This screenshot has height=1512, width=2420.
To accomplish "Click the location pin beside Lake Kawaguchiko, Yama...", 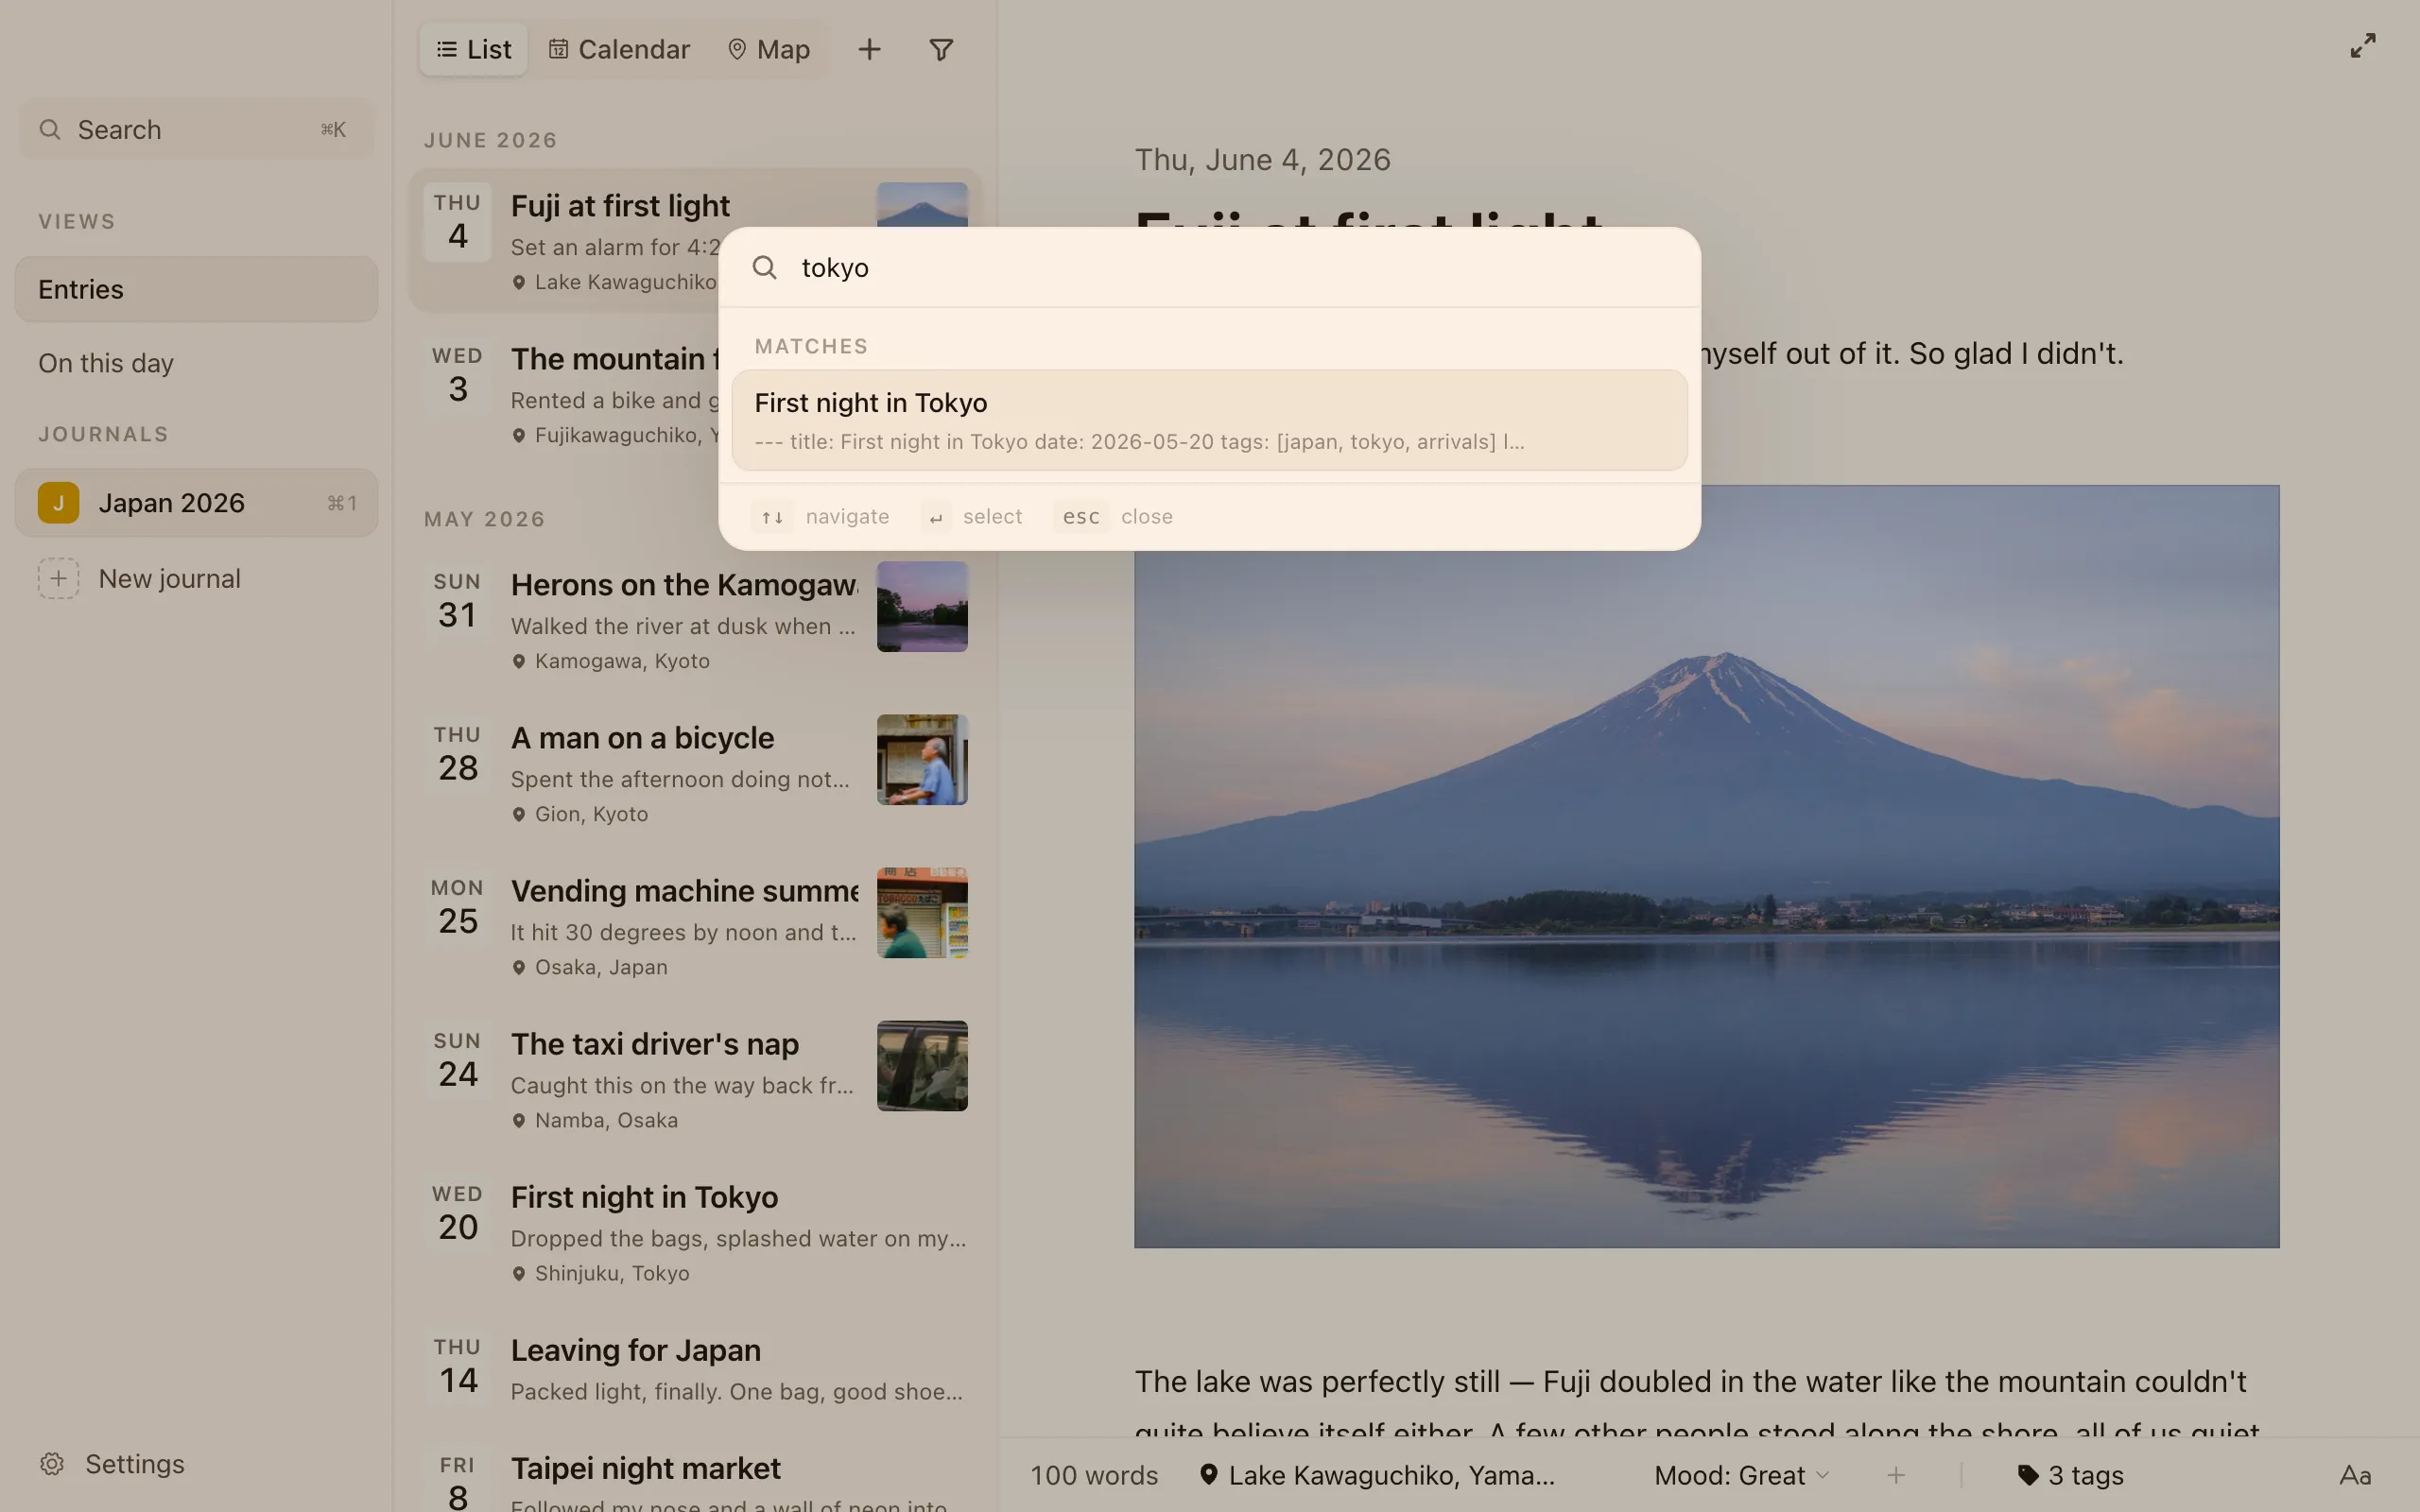I will pyautogui.click(x=1209, y=1475).
